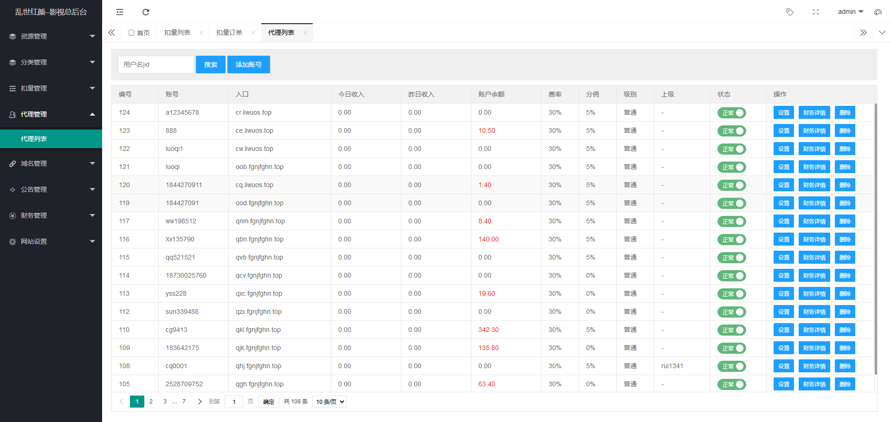Image resolution: width=891 pixels, height=422 pixels.
Task: Open the 10 条/页 page size dropdown
Action: click(329, 402)
